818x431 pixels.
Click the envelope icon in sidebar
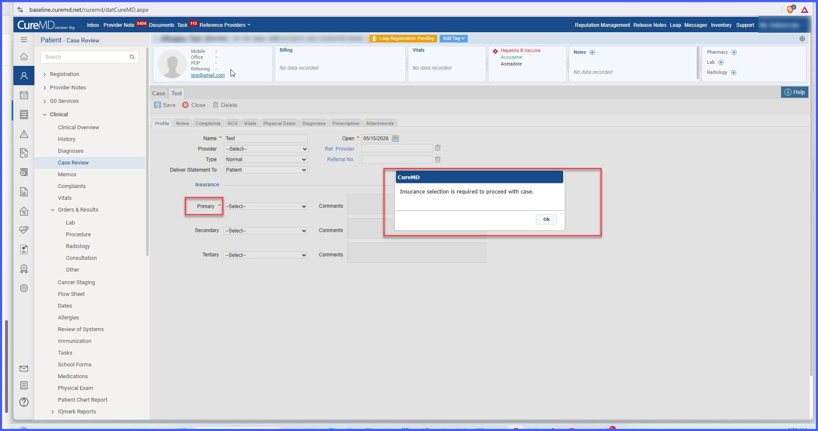click(x=24, y=368)
